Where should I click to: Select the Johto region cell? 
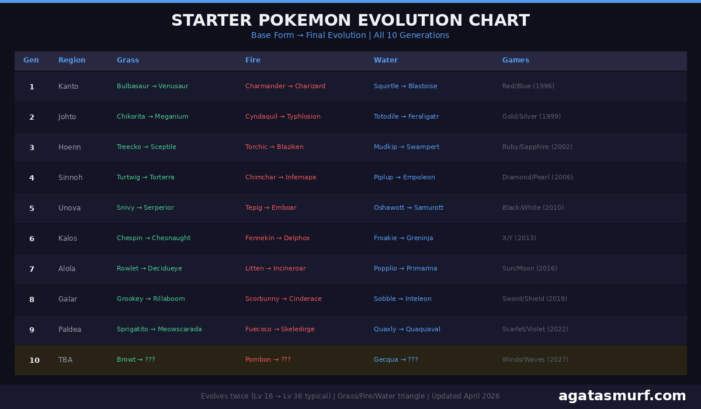pos(67,117)
